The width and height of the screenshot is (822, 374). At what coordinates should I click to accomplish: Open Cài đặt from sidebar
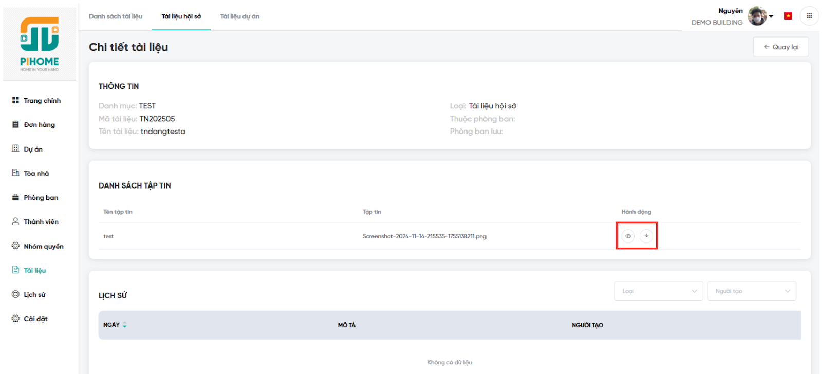coord(35,319)
